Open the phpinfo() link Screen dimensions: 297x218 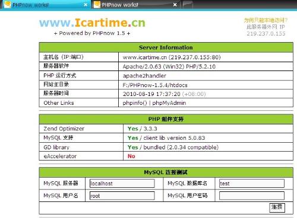tap(135, 103)
